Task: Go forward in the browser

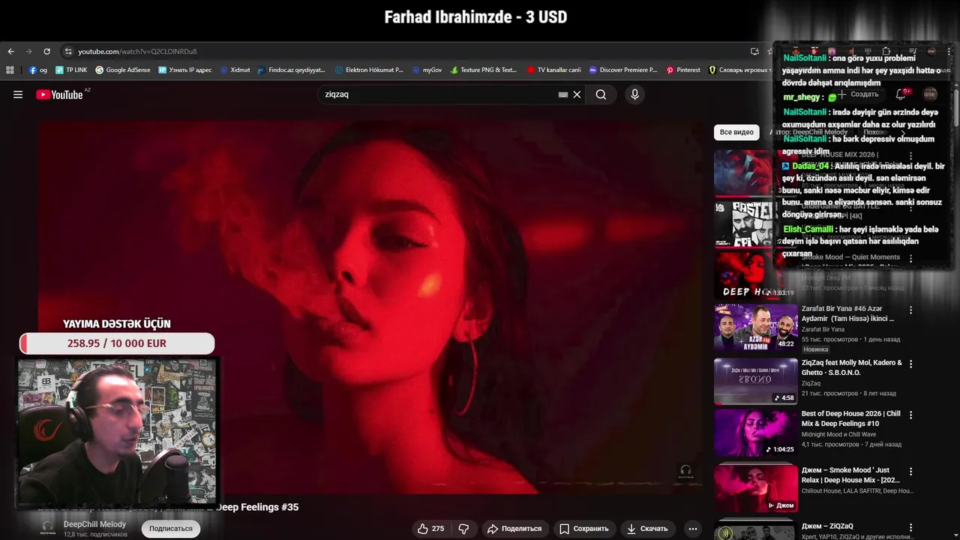Action: [28, 52]
